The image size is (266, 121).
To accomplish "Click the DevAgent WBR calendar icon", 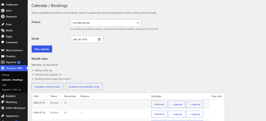I will pos(2,68).
